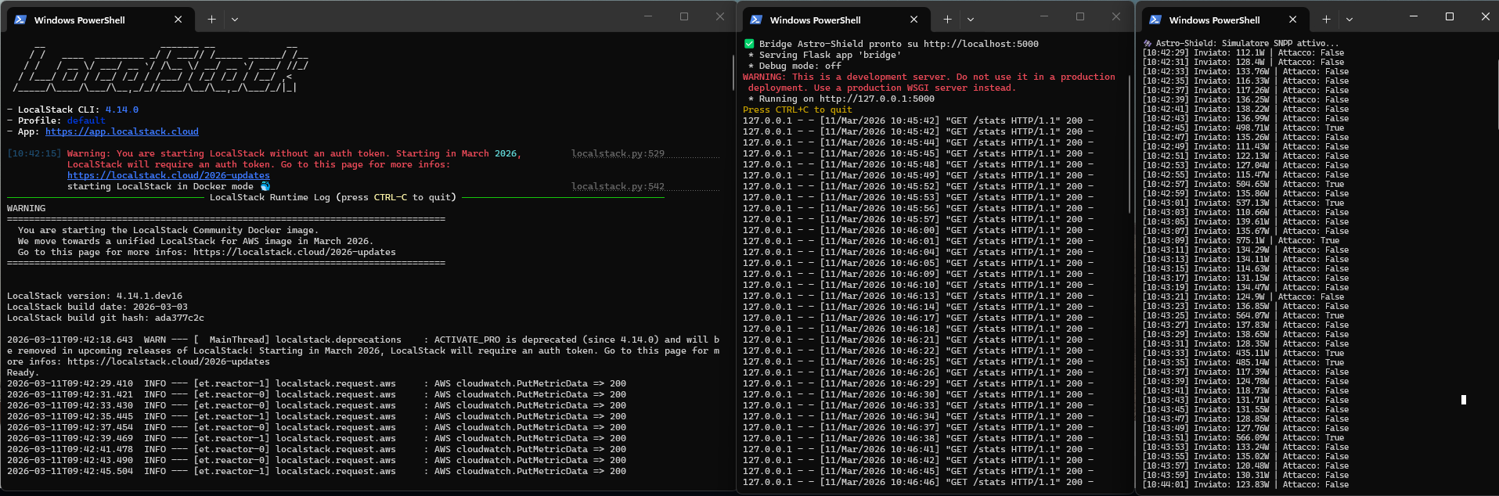Click the [10:43:09] Inviato 575.1W line

pyautogui.click(x=1241, y=240)
